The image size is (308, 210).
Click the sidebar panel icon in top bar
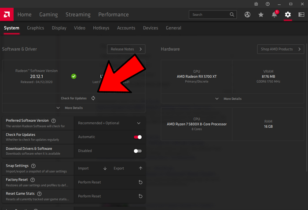(301, 14)
